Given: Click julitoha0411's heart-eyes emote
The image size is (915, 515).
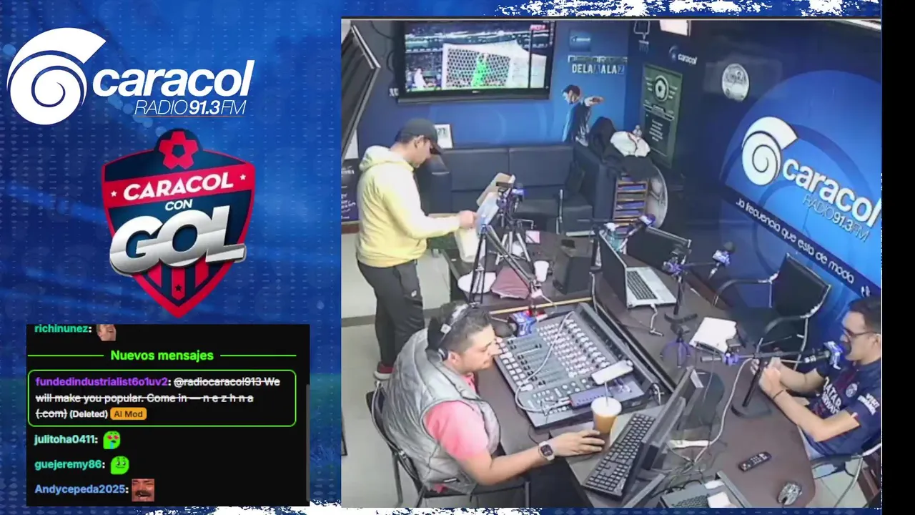Looking at the screenshot, I should (112, 439).
